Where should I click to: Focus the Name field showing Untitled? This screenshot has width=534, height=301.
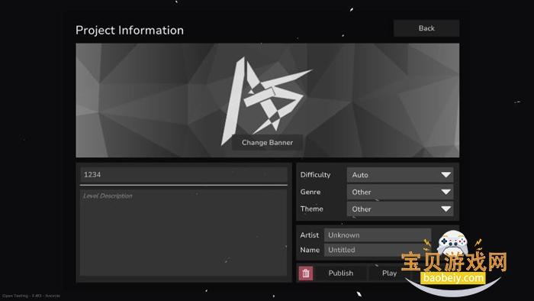click(x=378, y=250)
